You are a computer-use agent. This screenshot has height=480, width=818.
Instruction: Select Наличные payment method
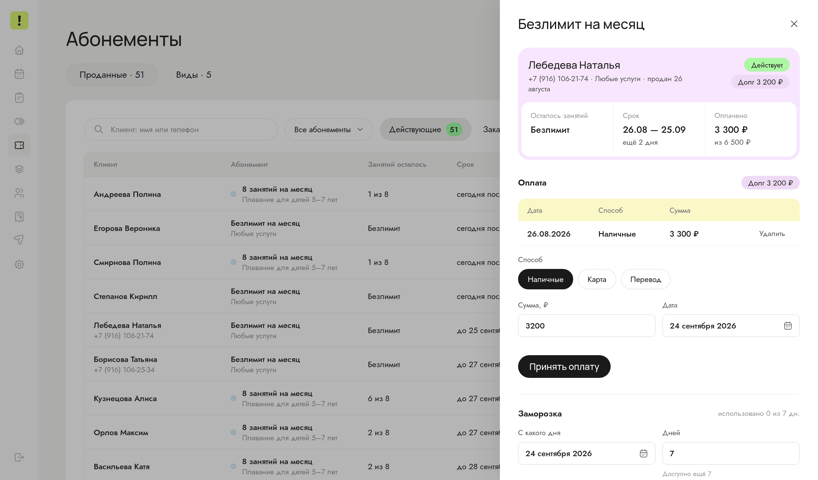pyautogui.click(x=545, y=279)
